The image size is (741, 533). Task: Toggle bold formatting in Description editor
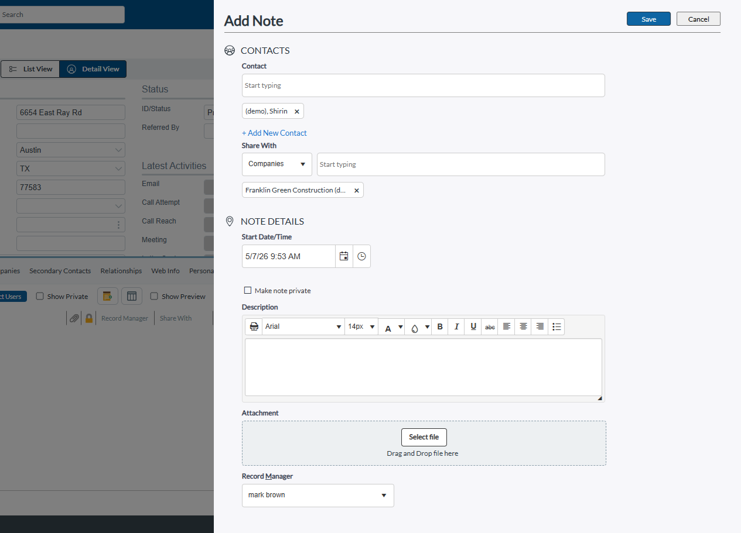[x=440, y=326]
